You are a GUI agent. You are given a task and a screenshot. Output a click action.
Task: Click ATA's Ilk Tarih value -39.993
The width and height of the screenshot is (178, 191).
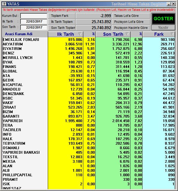pos(76,75)
